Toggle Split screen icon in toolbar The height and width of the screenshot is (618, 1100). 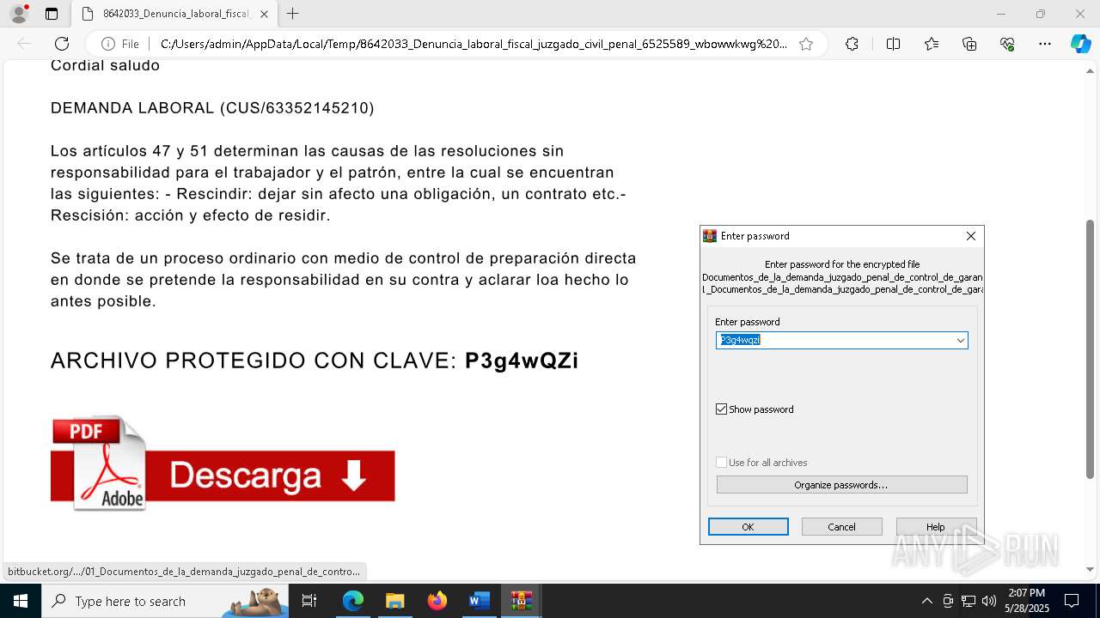click(893, 44)
